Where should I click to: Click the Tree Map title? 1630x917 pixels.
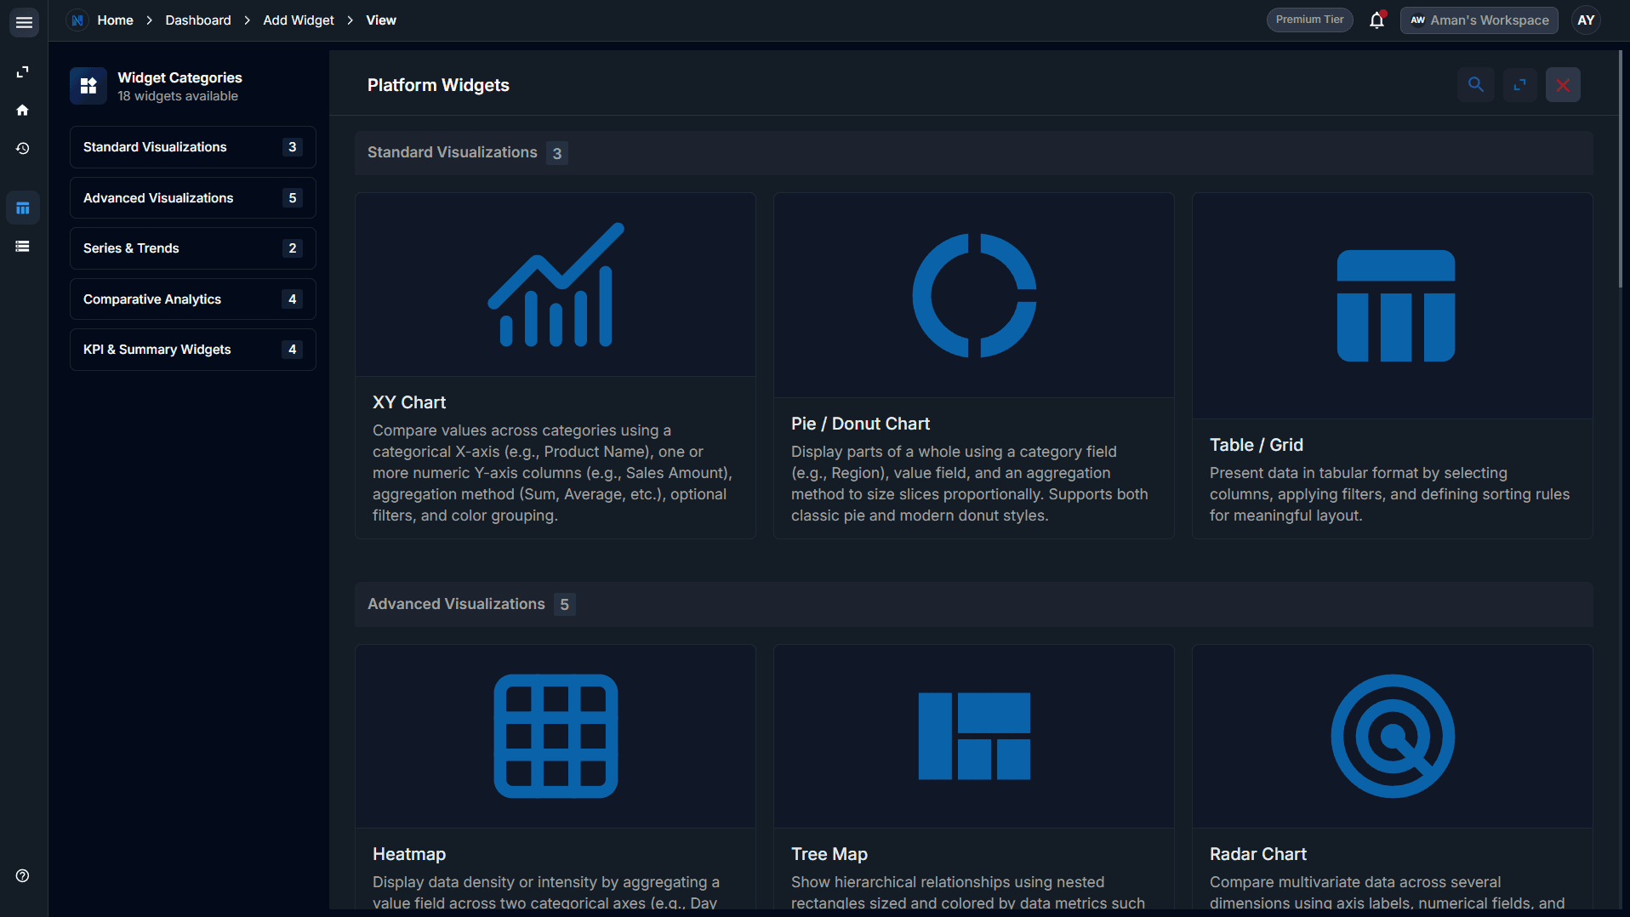pyautogui.click(x=829, y=854)
